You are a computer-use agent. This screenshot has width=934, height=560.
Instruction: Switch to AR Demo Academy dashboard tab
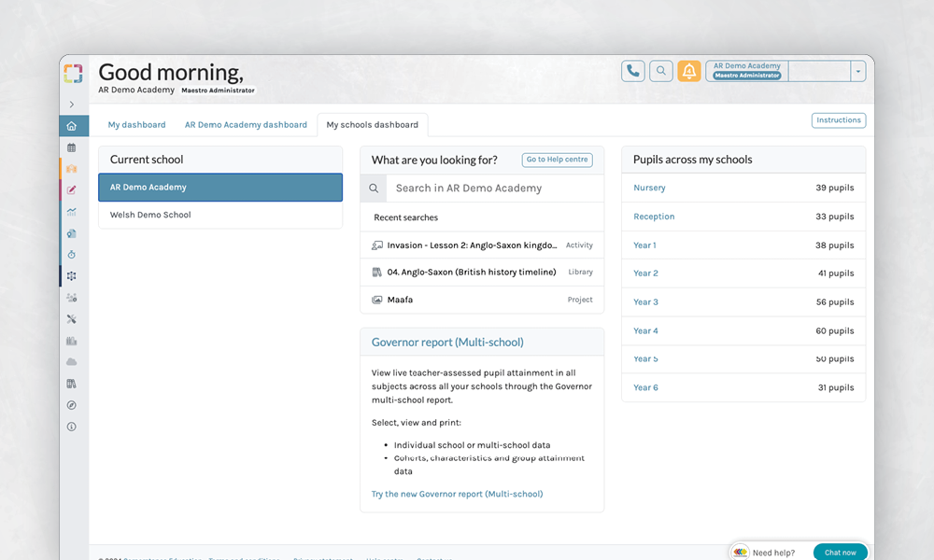click(246, 125)
